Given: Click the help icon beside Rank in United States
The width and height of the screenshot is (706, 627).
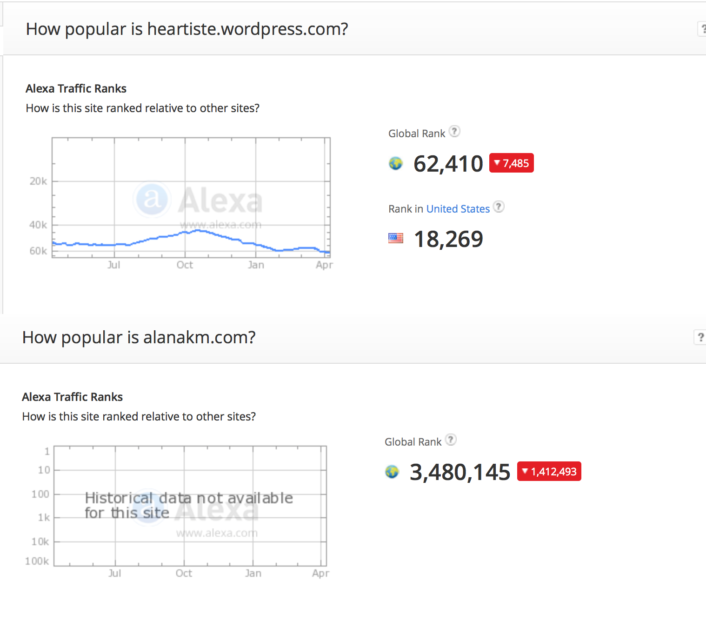Looking at the screenshot, I should tap(499, 207).
